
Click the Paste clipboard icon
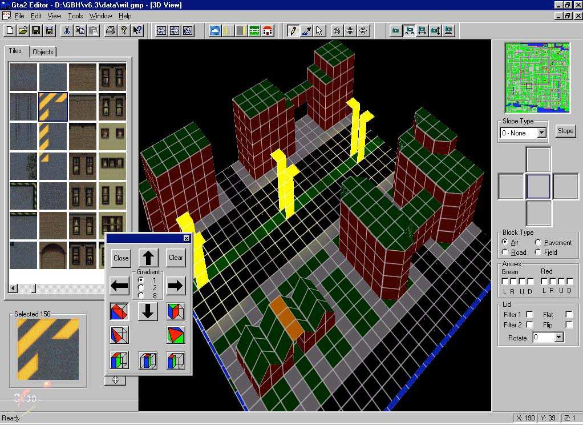click(94, 30)
